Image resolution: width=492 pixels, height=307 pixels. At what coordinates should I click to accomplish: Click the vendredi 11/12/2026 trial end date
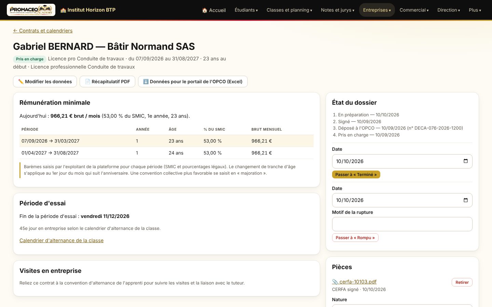click(105, 216)
